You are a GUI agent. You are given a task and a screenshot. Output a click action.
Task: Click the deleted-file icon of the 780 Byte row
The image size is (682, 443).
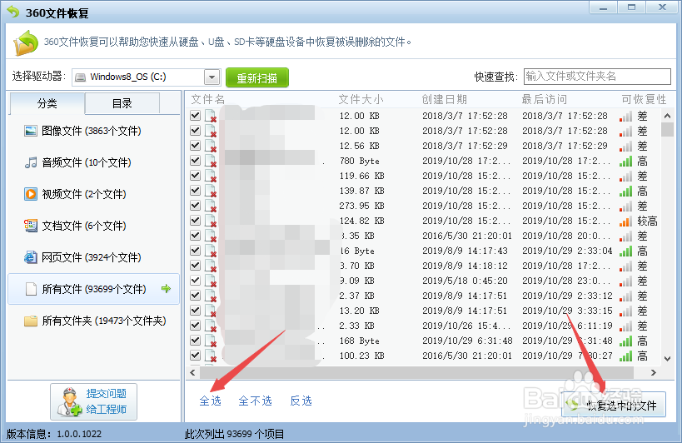(x=211, y=161)
